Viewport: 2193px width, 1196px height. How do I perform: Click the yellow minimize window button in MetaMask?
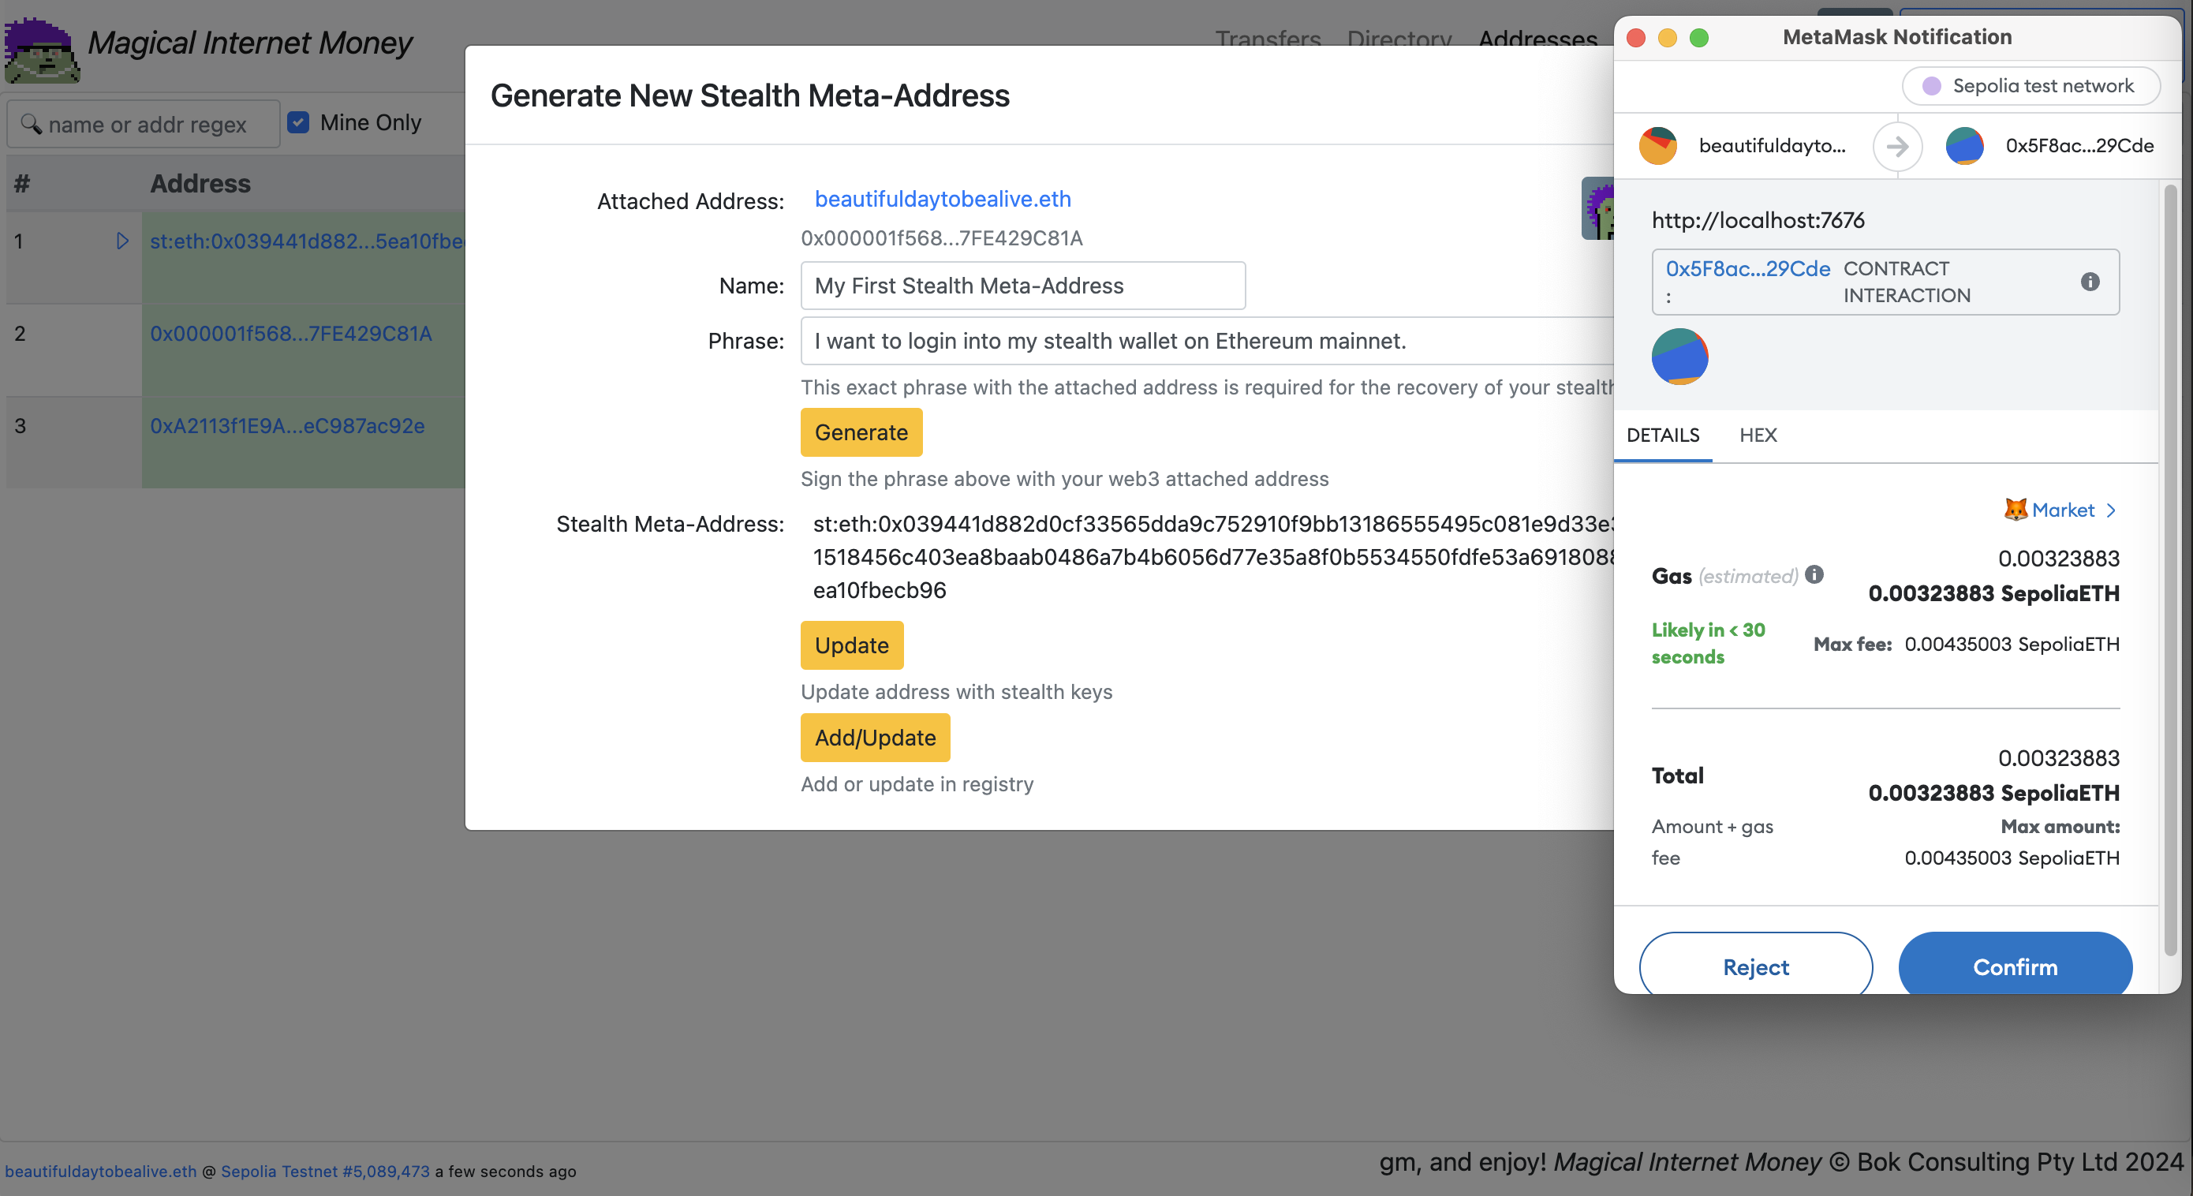pos(1667,37)
